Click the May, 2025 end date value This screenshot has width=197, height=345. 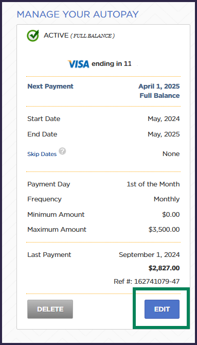164,134
